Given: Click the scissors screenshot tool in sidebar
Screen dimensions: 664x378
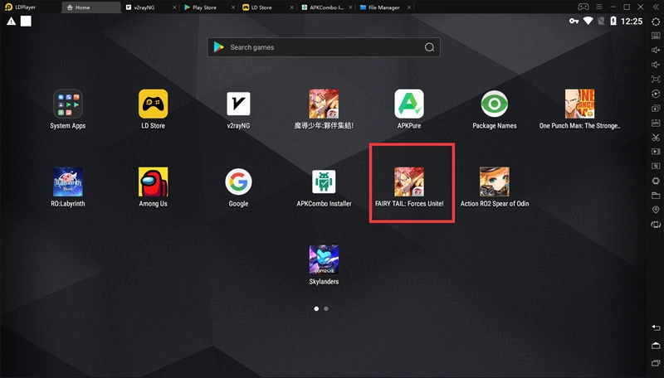Looking at the screenshot, I should (x=655, y=137).
